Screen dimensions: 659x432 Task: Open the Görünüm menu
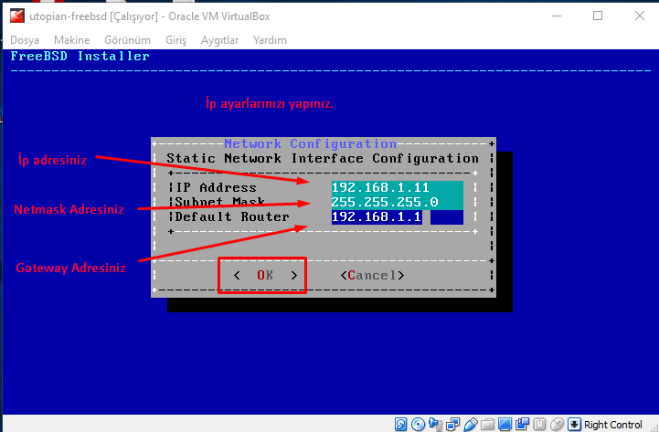pyautogui.click(x=127, y=40)
